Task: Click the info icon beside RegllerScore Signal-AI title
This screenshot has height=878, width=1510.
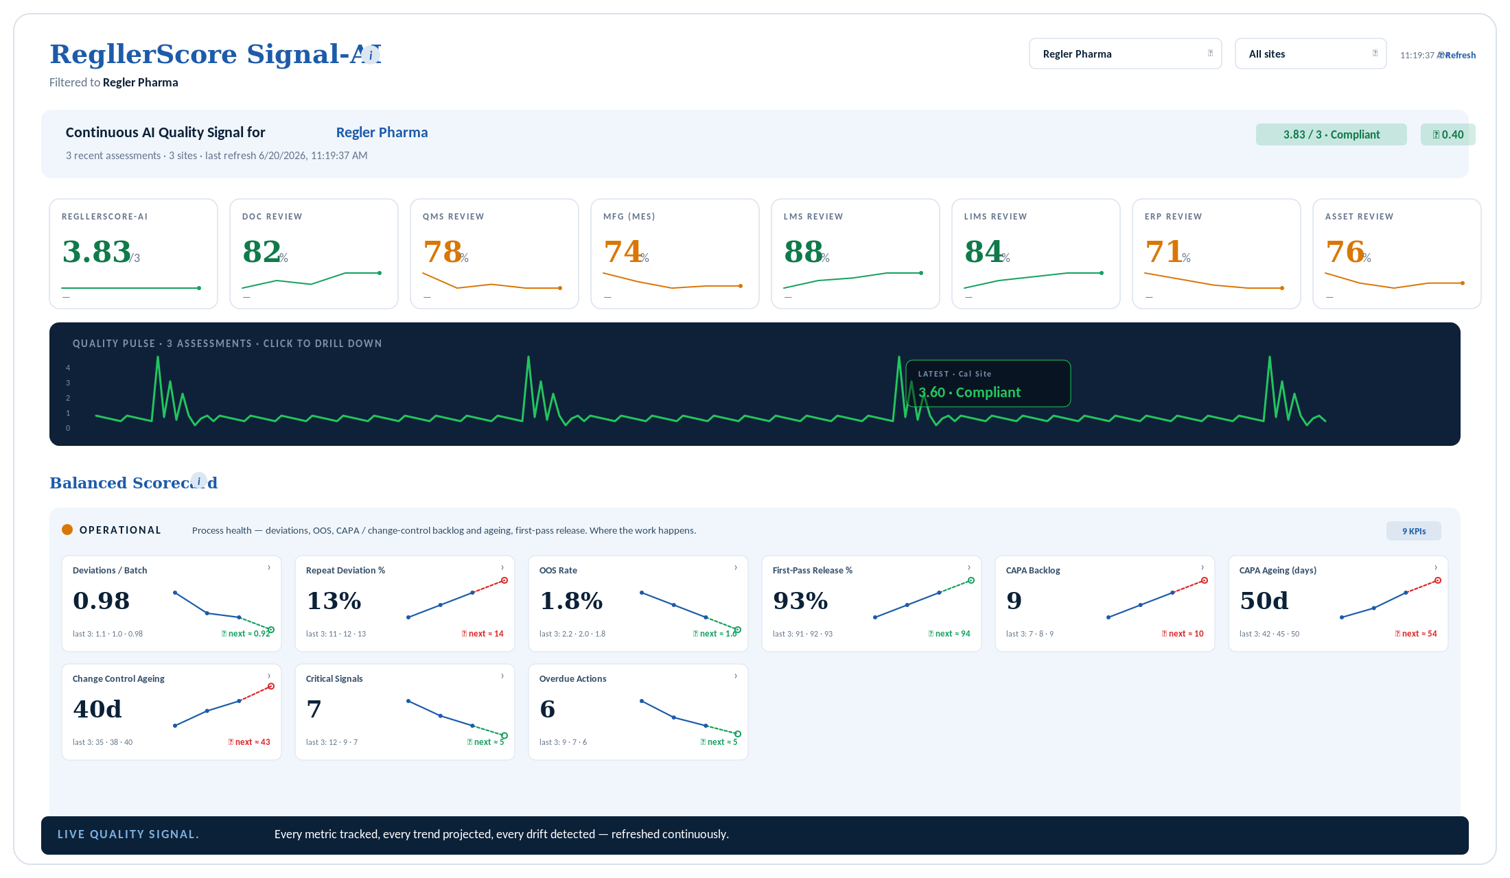Action: 371,55
